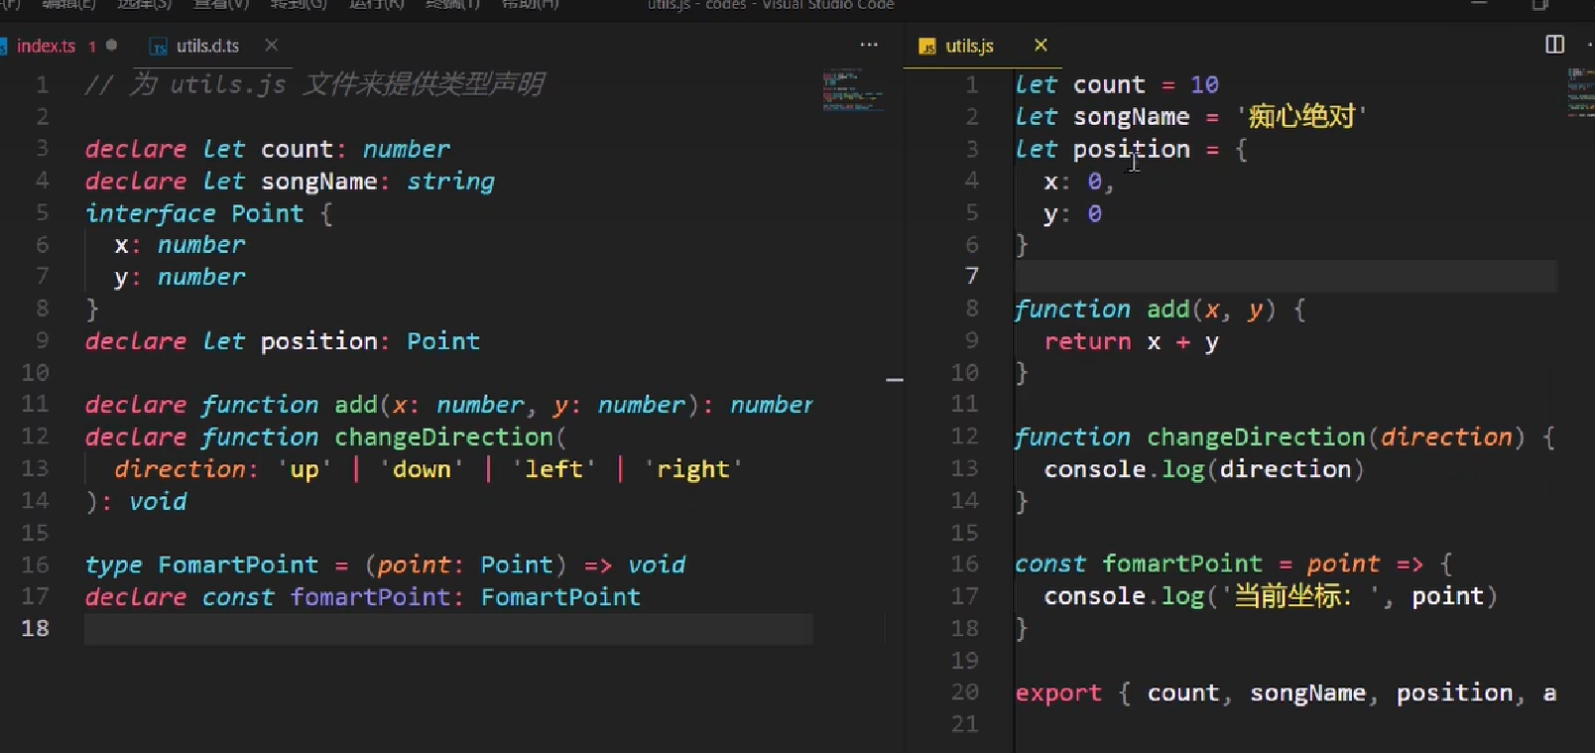Close the utils.js tab
Viewport: 1595px width, 754px height.
pyautogui.click(x=1041, y=45)
